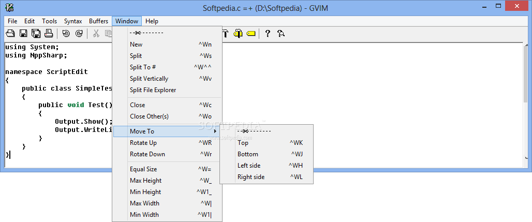Click the Undo toolbar icon
This screenshot has height=222, width=532.
[x=66, y=33]
